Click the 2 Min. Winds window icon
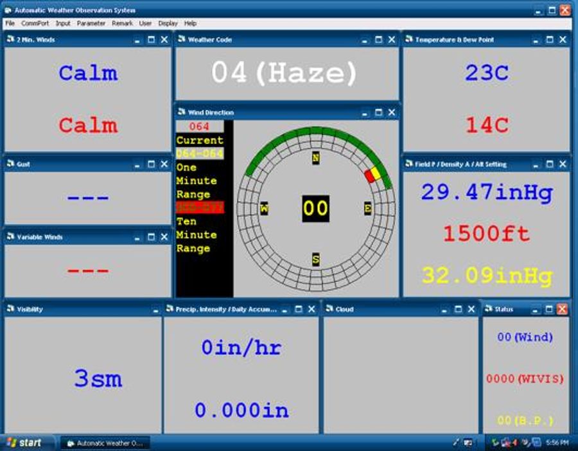This screenshot has width=578, height=451. [x=11, y=39]
